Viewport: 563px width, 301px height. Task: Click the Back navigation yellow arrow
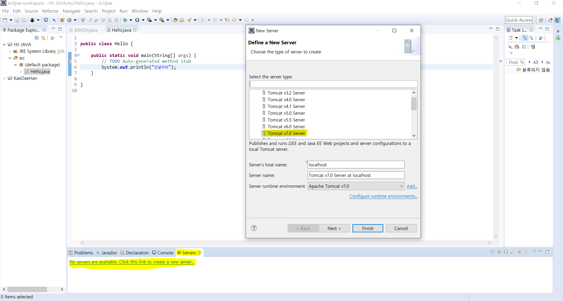click(234, 20)
